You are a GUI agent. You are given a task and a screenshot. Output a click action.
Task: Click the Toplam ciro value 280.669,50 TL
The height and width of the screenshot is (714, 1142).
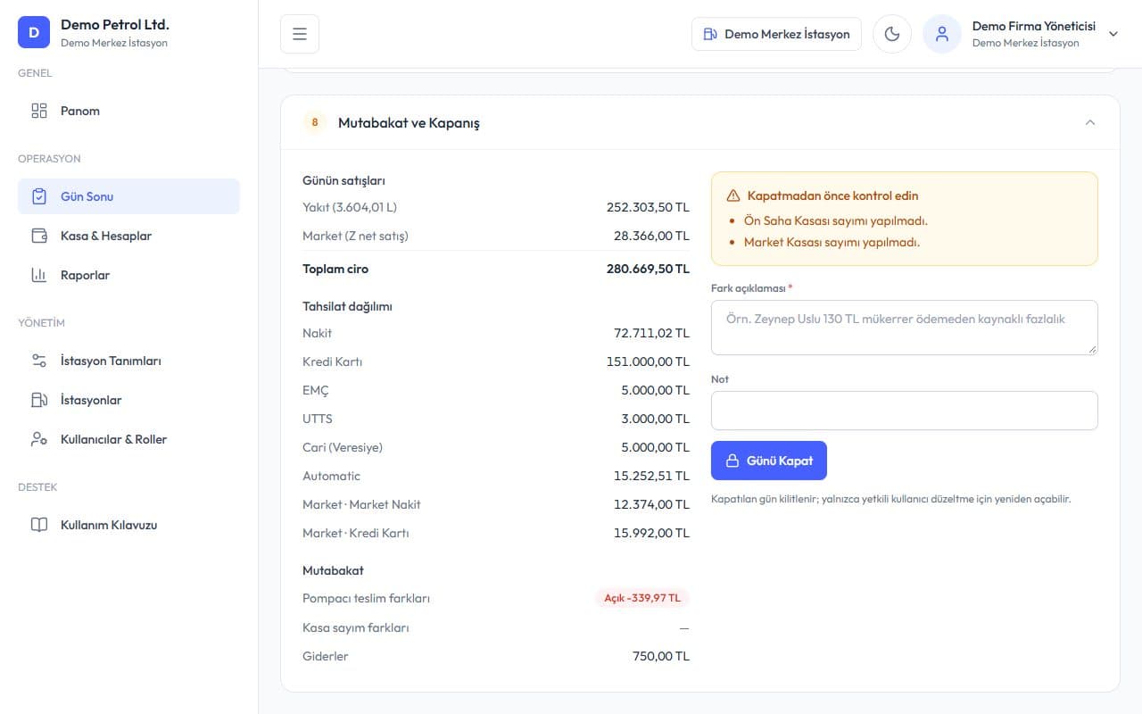click(648, 269)
